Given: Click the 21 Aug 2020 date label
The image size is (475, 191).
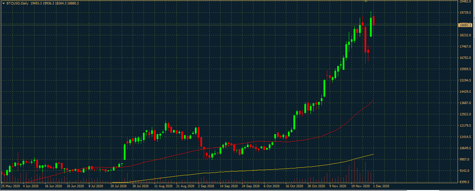Looking at the screenshot, I should pyautogui.click(x=185, y=187).
